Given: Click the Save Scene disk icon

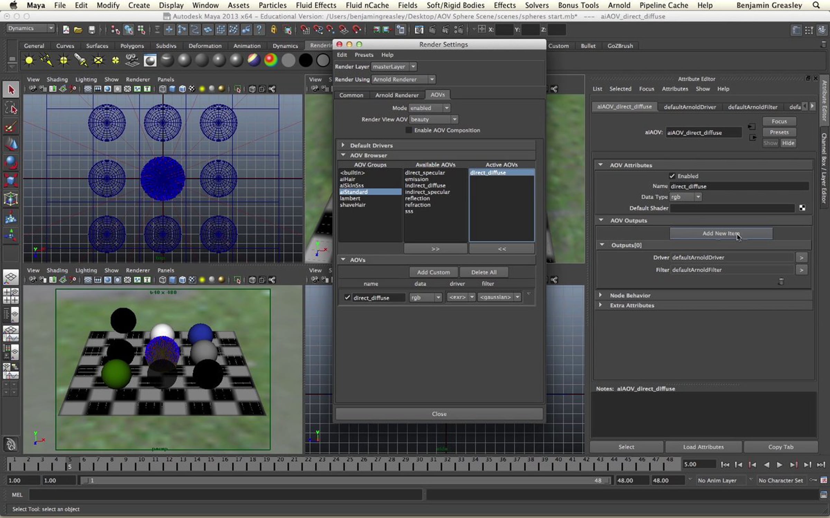Looking at the screenshot, I should tap(91, 30).
